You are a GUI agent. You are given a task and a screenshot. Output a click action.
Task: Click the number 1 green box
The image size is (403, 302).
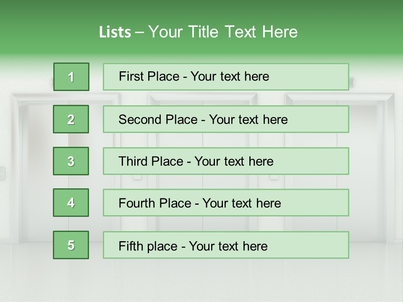(71, 77)
